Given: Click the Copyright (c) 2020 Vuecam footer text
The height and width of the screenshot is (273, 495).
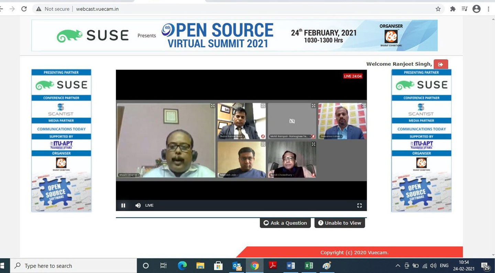Looking at the screenshot, I should click(x=354, y=252).
